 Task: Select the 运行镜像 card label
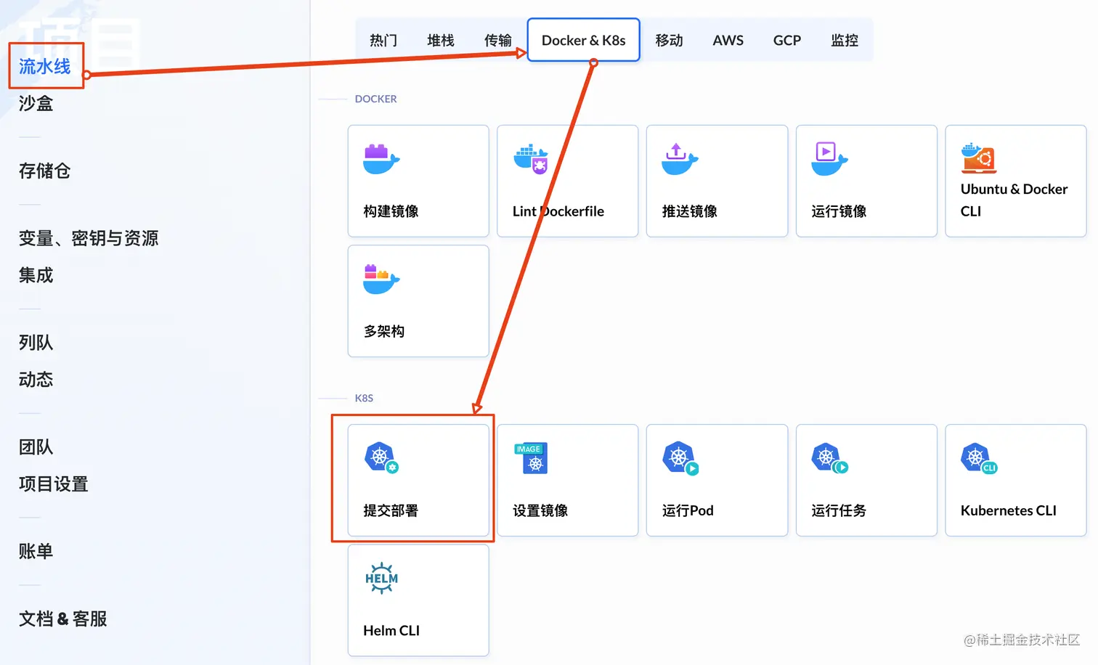pyautogui.click(x=839, y=211)
